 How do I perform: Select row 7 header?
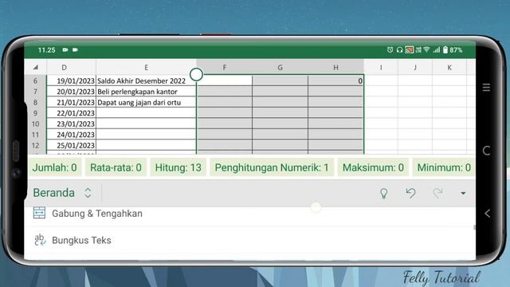click(35, 92)
